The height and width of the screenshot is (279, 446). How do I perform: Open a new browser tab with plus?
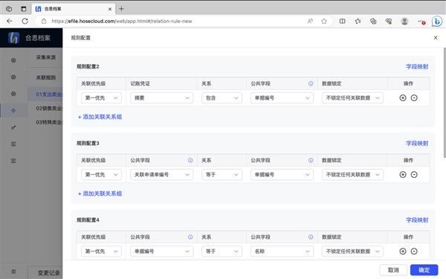(121, 9)
